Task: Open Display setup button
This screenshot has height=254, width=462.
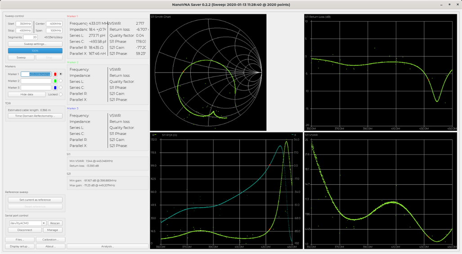Action: pyautogui.click(x=20, y=246)
